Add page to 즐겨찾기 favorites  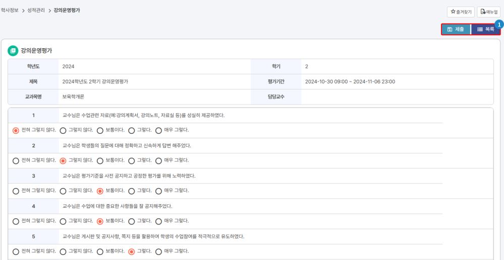[x=461, y=12]
